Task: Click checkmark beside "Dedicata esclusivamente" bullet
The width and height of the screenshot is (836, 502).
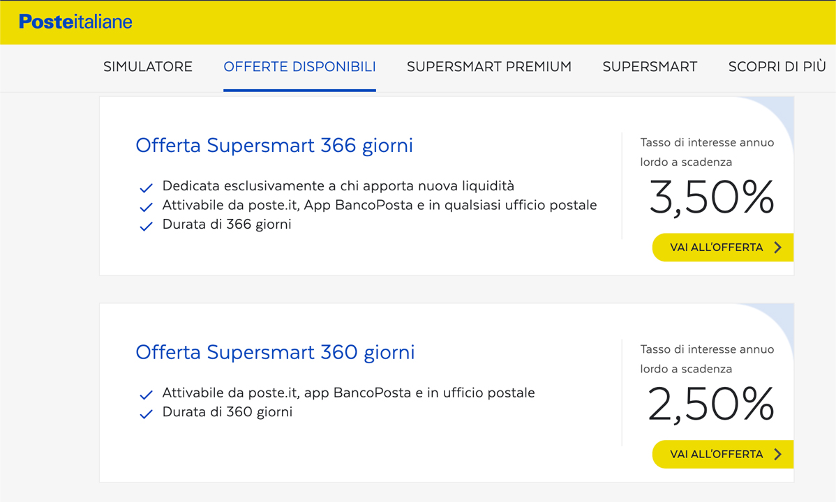Action: coord(146,188)
